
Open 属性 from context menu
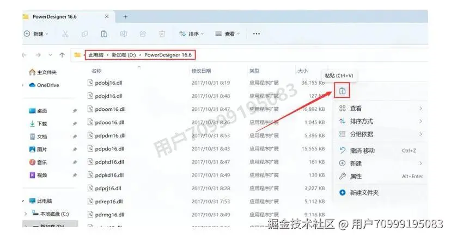point(381,176)
